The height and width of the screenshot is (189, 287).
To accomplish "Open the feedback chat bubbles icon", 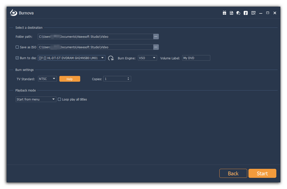I will tap(238, 13).
